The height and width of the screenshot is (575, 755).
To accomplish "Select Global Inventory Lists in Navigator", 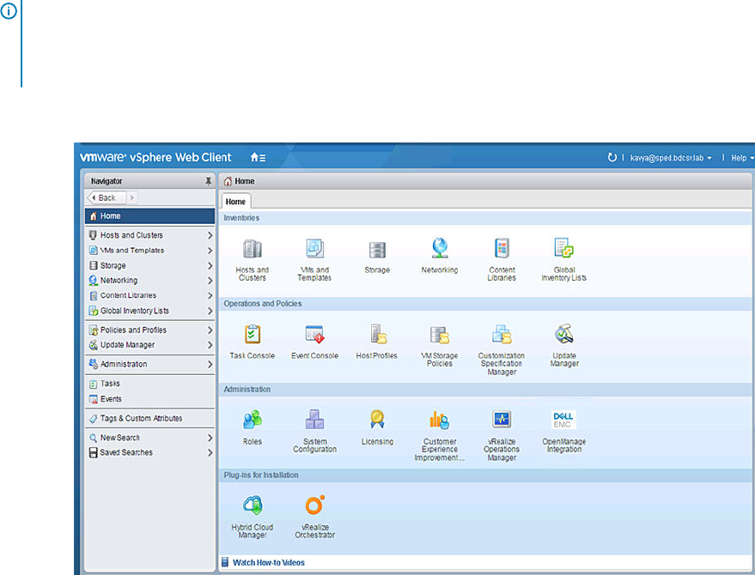I will 149,311.
